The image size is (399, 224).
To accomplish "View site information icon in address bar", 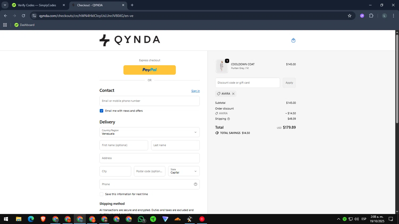I will [x=34, y=16].
